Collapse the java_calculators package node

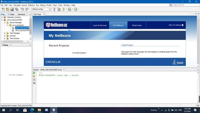point(7,25)
